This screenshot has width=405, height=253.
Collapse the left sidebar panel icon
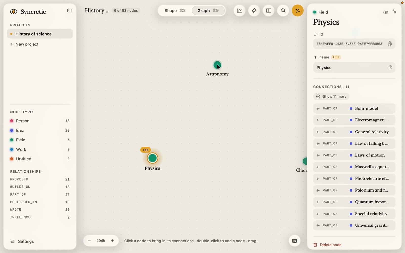point(70,11)
